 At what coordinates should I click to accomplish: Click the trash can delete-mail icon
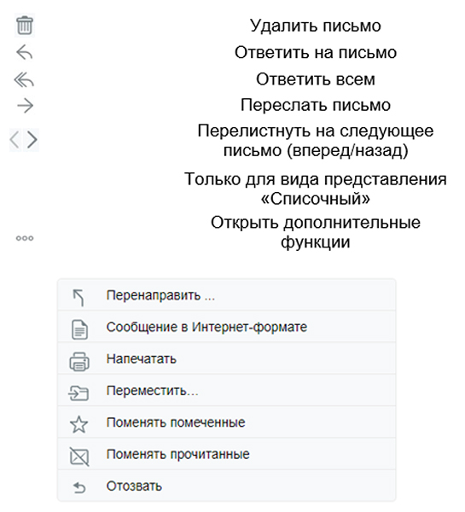(25, 25)
